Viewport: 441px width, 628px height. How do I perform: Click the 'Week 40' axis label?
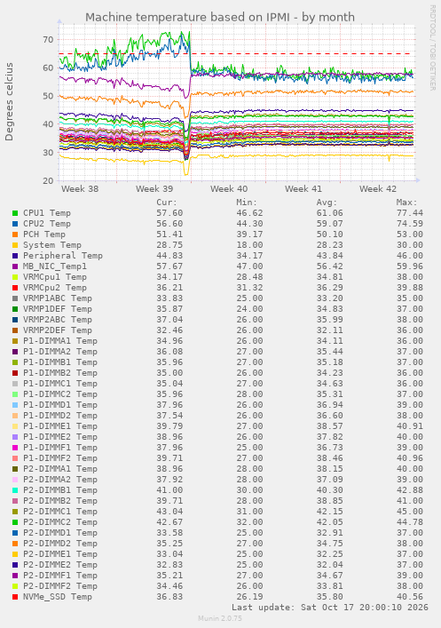229,188
